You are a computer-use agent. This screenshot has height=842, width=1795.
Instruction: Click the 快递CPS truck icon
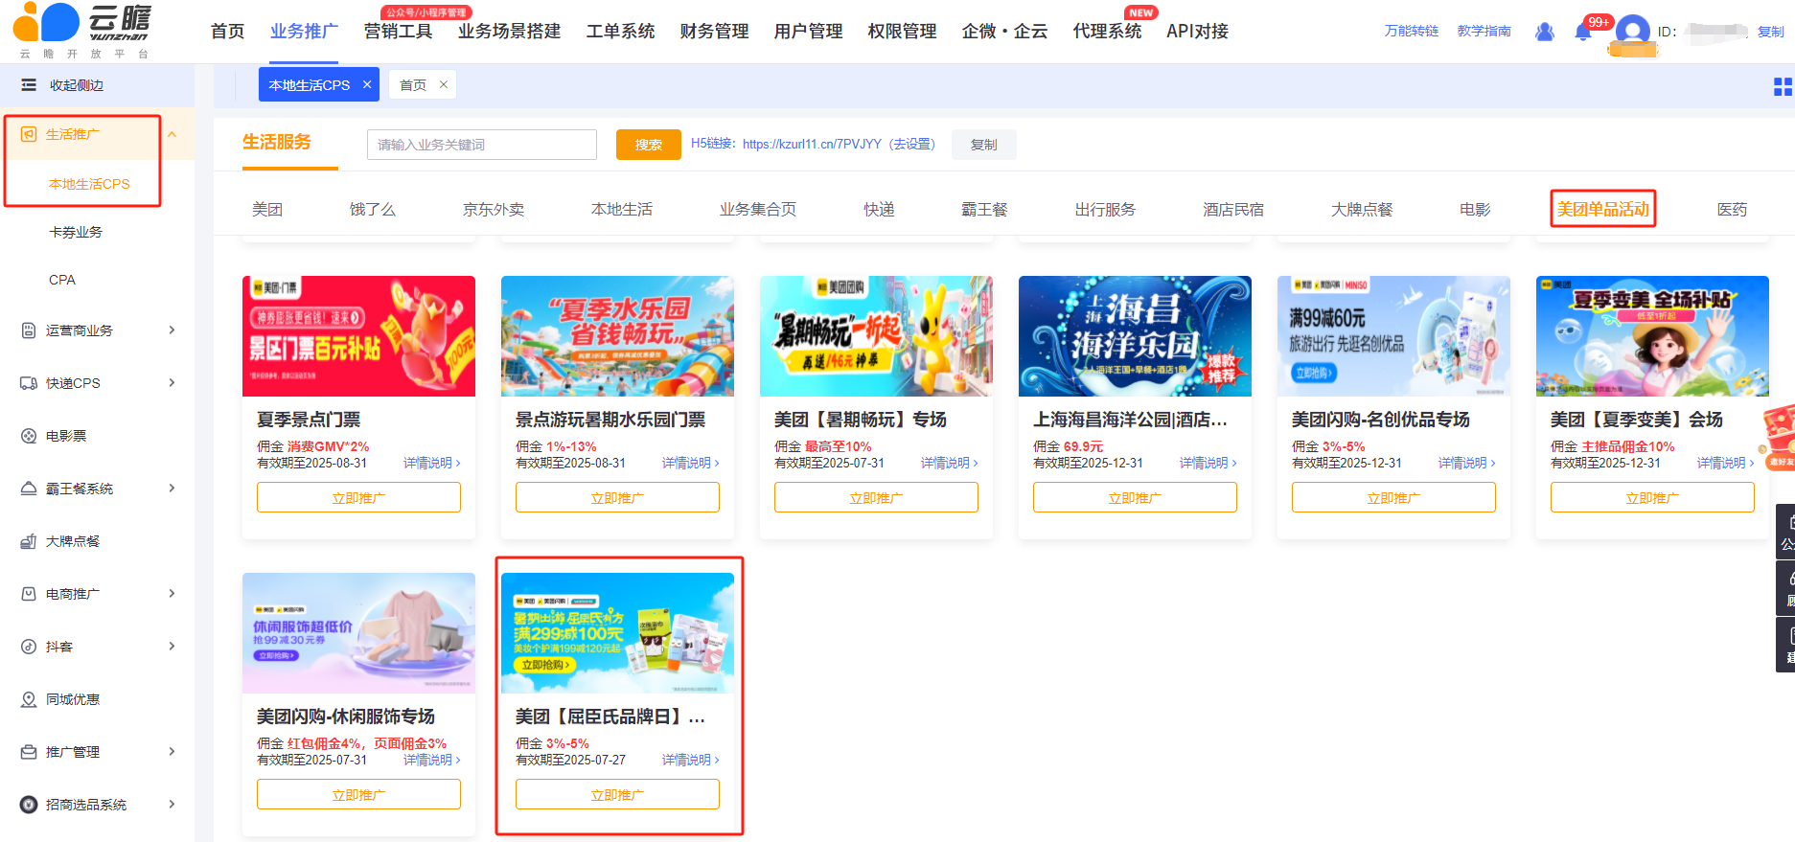29,383
